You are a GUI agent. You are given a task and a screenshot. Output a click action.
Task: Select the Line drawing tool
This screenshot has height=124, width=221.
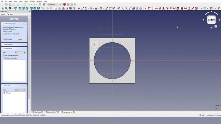pyautogui.click(x=83, y=8)
